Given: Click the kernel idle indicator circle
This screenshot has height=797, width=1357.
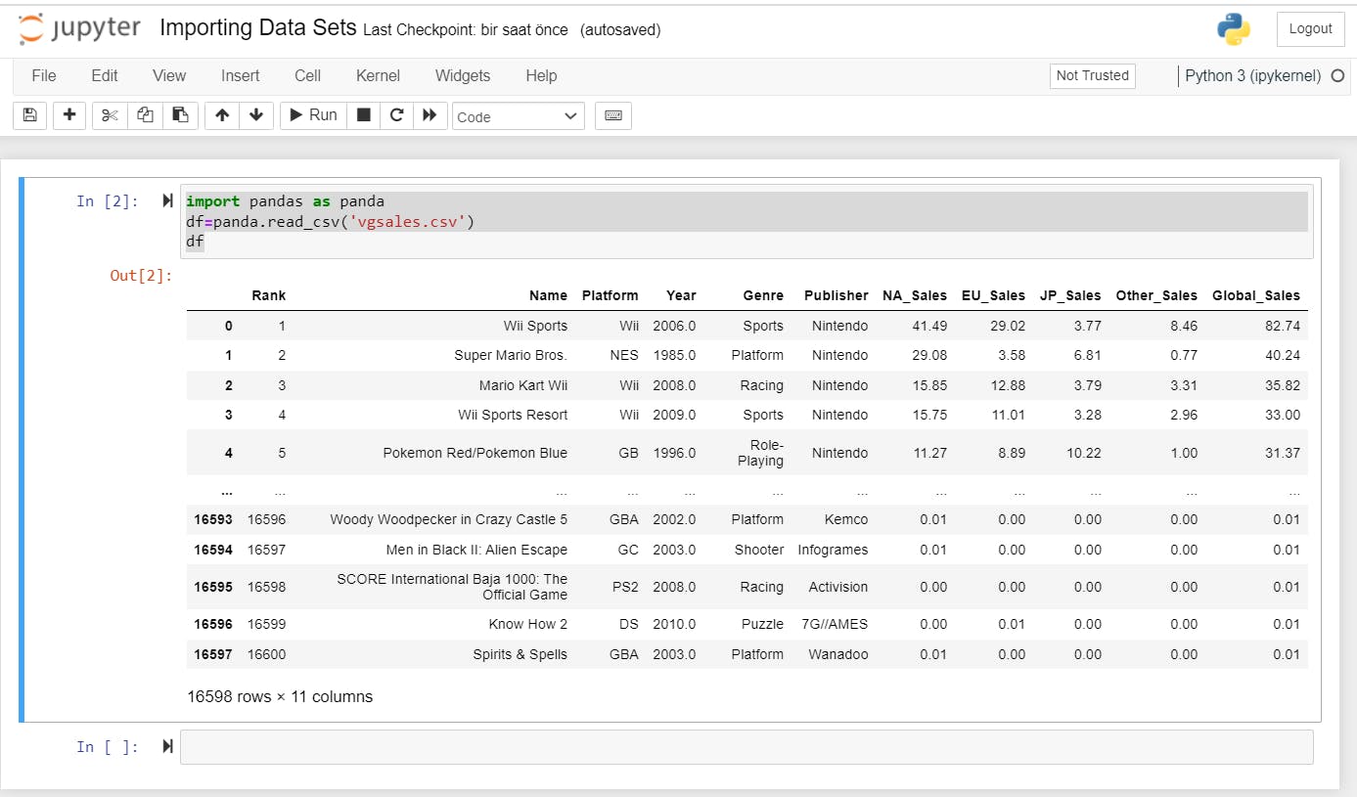Looking at the screenshot, I should (1337, 76).
